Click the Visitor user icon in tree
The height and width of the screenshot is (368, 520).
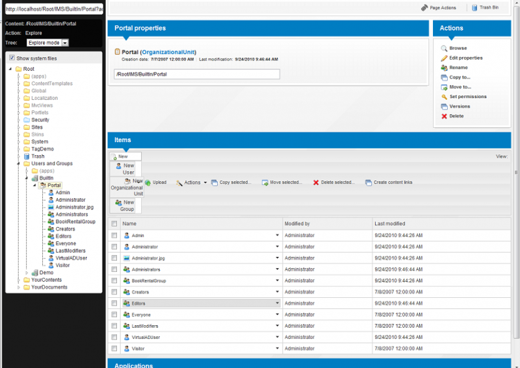pos(51,265)
